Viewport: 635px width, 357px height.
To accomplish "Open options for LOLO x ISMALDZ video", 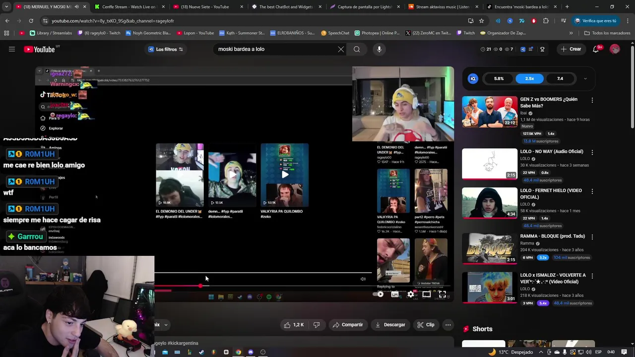I will 592,276.
